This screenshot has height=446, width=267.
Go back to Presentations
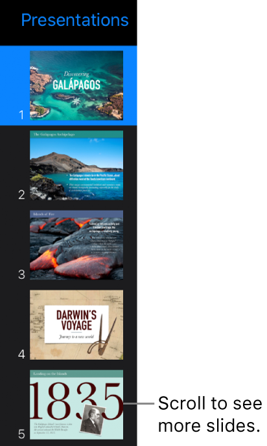[75, 20]
